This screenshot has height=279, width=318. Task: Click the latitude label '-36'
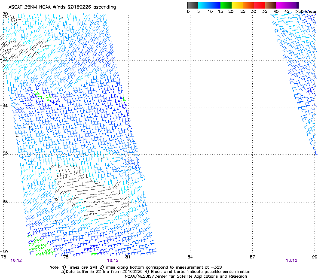pyautogui.click(x=4, y=153)
